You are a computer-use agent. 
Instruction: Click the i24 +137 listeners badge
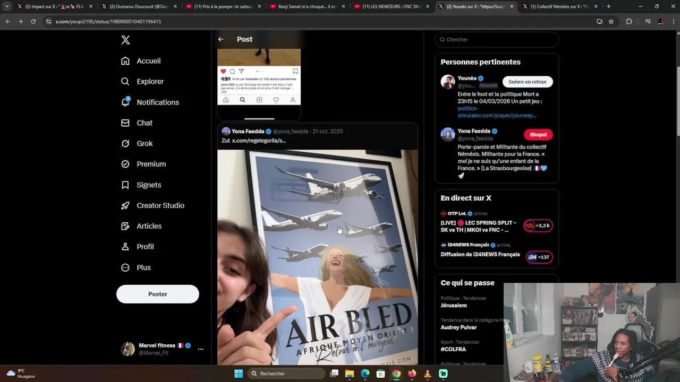point(539,257)
